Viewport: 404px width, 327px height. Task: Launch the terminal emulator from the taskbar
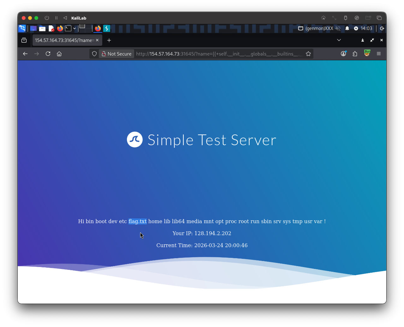coord(69,28)
